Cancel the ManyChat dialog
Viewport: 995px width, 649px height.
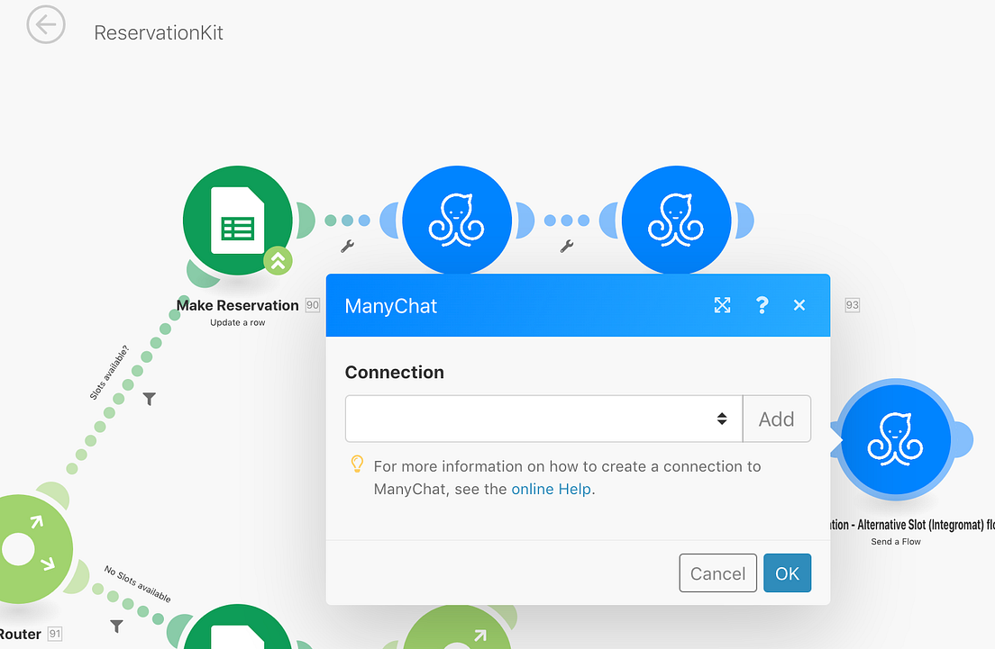click(x=717, y=573)
